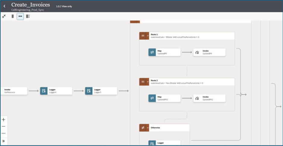Click the Otherwise branch title

(x=155, y=128)
